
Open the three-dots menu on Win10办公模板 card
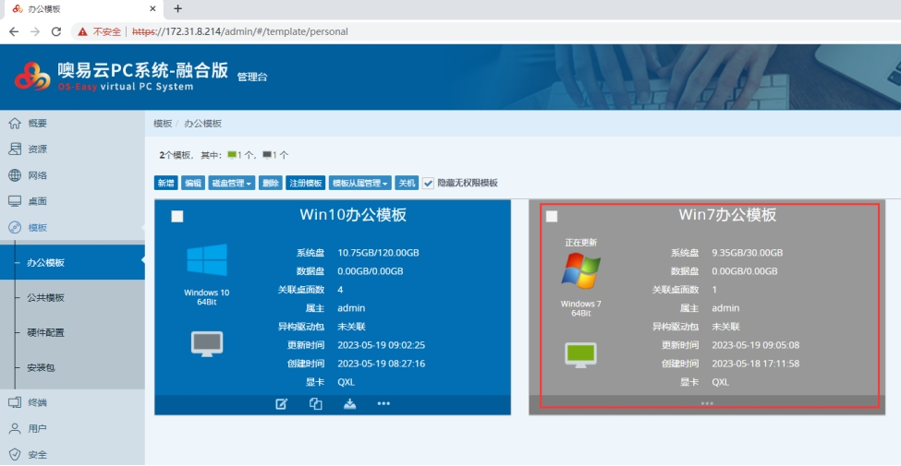384,404
